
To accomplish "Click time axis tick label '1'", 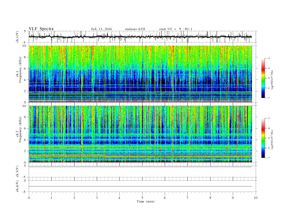I will pyautogui.click(x=51, y=198).
